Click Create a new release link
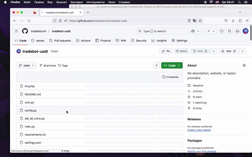This screenshot has width=252, height=157. 199,130
